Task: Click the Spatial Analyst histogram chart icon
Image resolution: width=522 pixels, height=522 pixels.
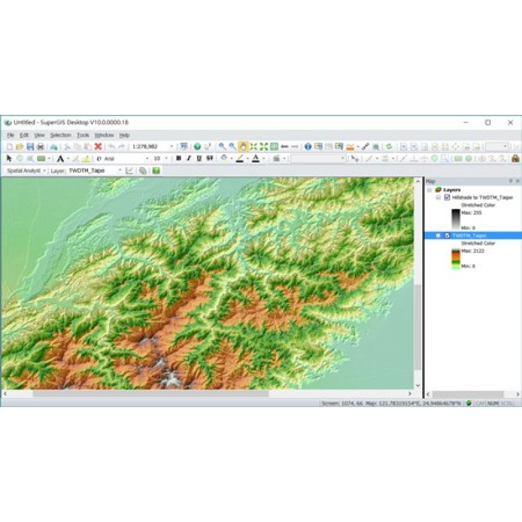Action: pyautogui.click(x=129, y=171)
